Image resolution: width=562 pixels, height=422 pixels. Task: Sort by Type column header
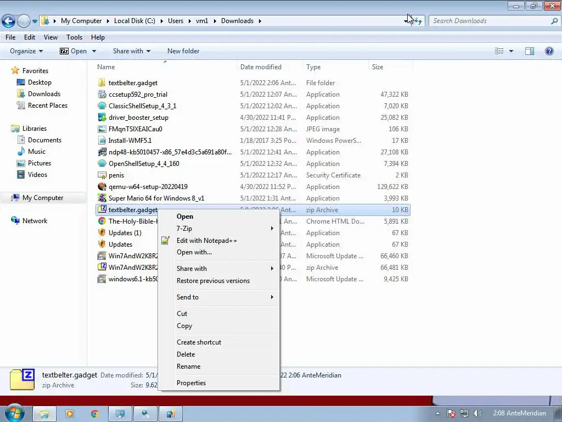coord(313,66)
